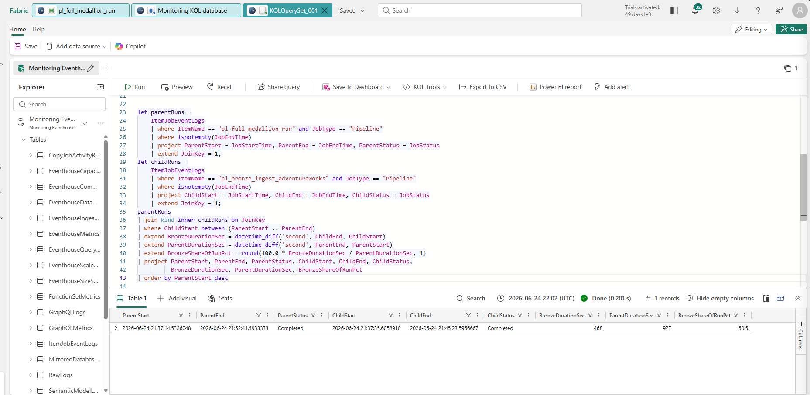This screenshot has width=810, height=395.
Task: Open the user account avatar
Action: [800, 10]
